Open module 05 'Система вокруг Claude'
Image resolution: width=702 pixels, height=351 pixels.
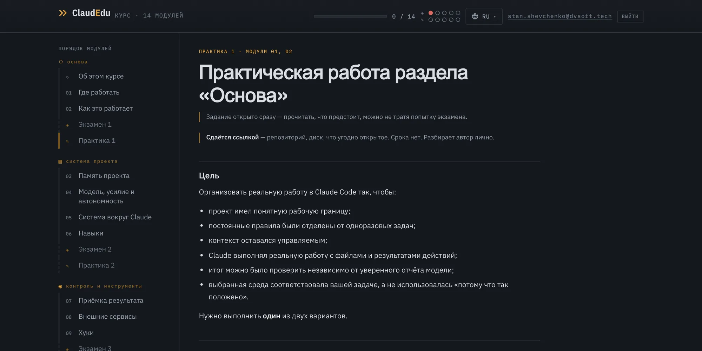pyautogui.click(x=115, y=217)
